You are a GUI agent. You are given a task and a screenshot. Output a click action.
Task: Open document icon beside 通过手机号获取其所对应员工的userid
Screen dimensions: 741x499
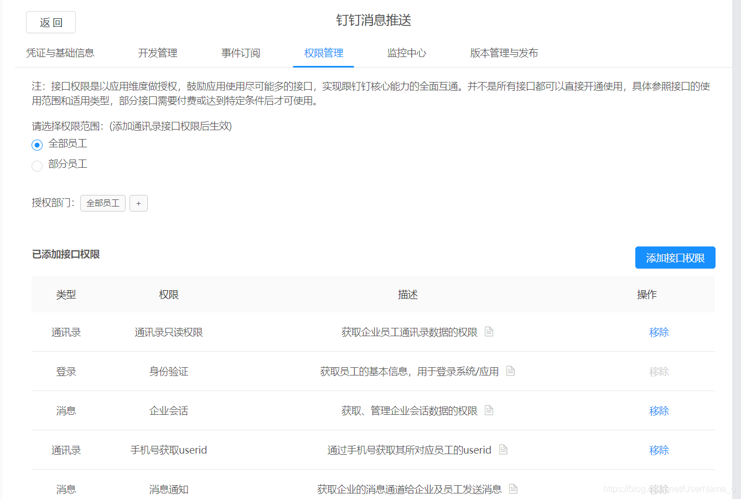(x=503, y=450)
